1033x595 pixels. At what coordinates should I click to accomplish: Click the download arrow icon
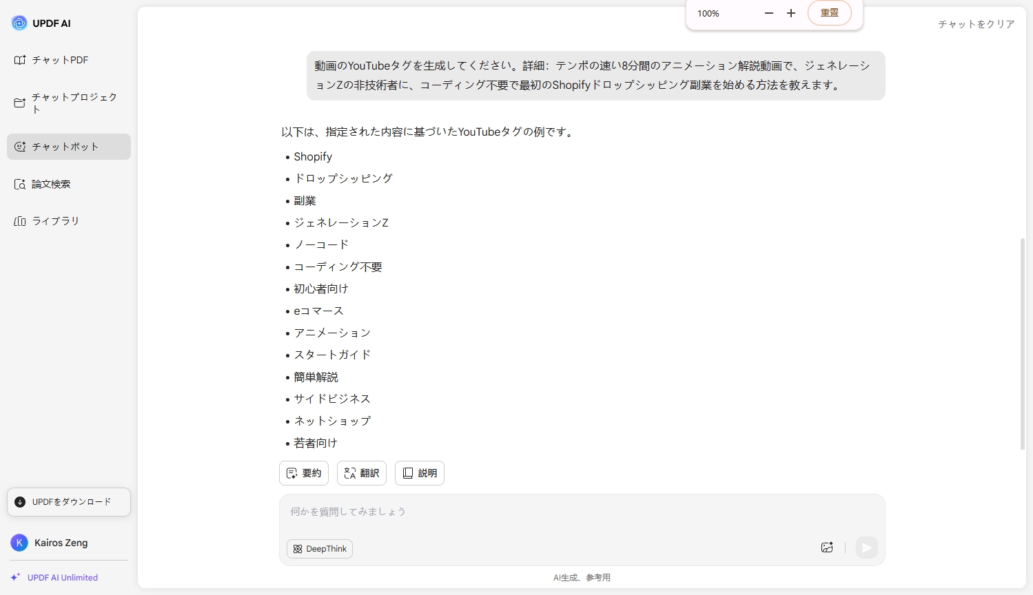pyautogui.click(x=20, y=502)
